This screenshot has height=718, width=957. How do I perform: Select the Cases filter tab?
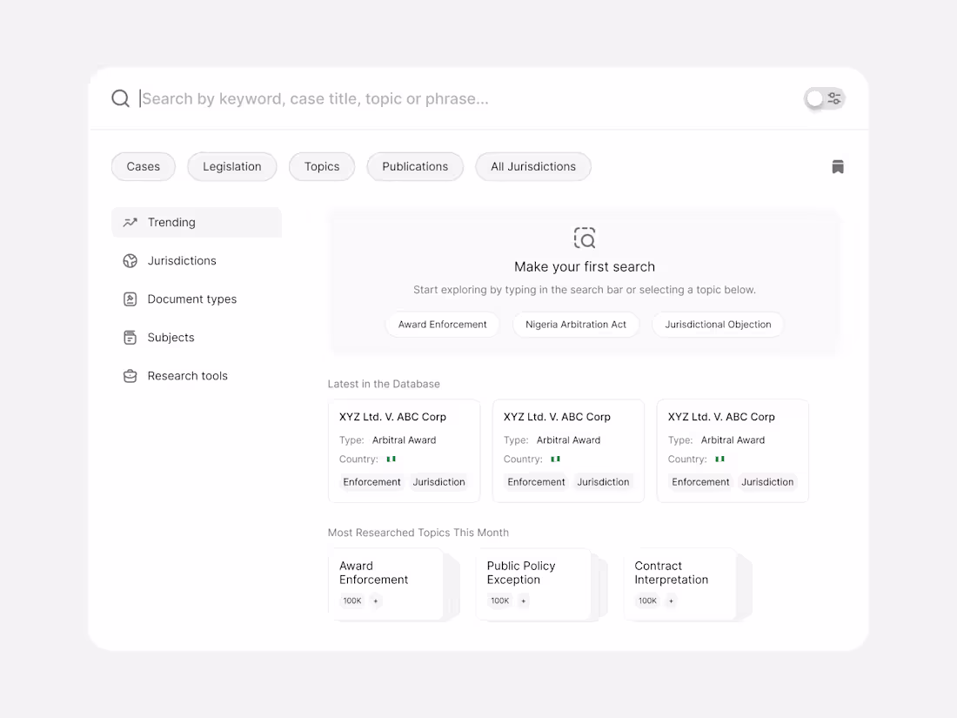[144, 167]
